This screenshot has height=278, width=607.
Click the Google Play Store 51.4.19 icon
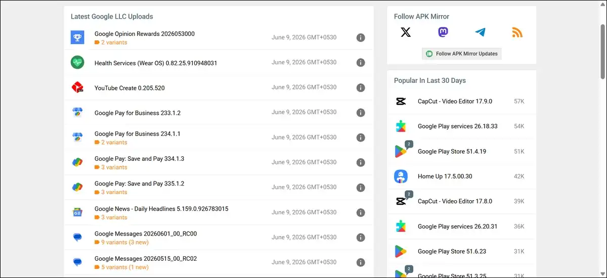click(x=401, y=151)
